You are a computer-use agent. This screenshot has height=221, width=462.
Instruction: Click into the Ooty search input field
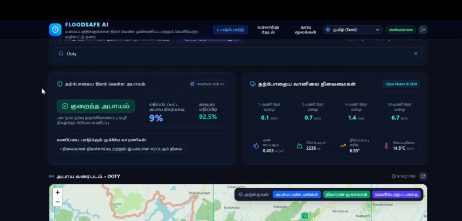[238, 54]
